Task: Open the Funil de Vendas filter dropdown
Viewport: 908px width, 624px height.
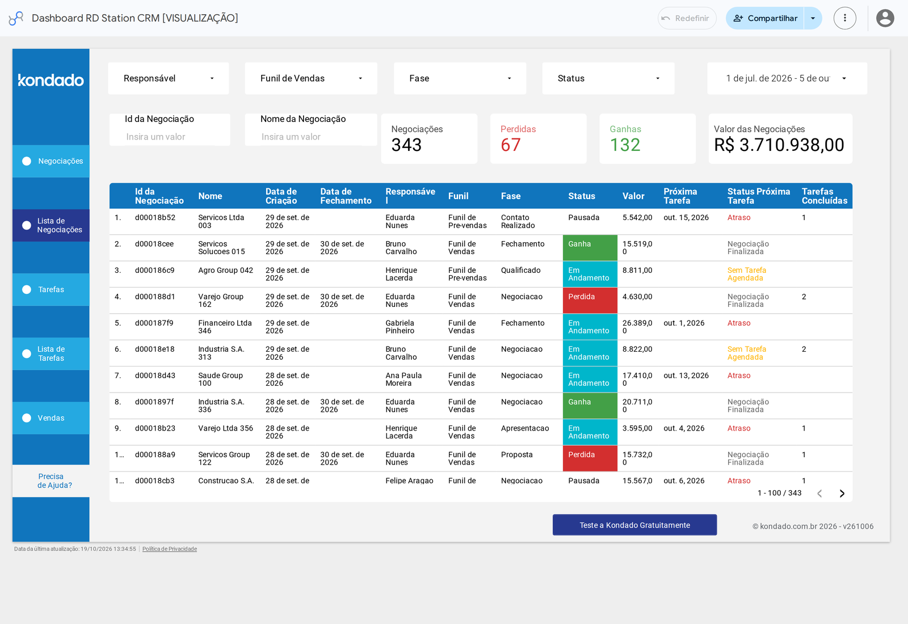Action: [311, 78]
